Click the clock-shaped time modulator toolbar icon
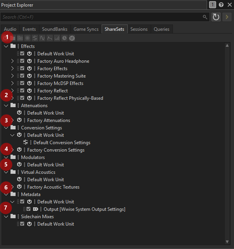The image size is (234, 249). (x=64, y=38)
